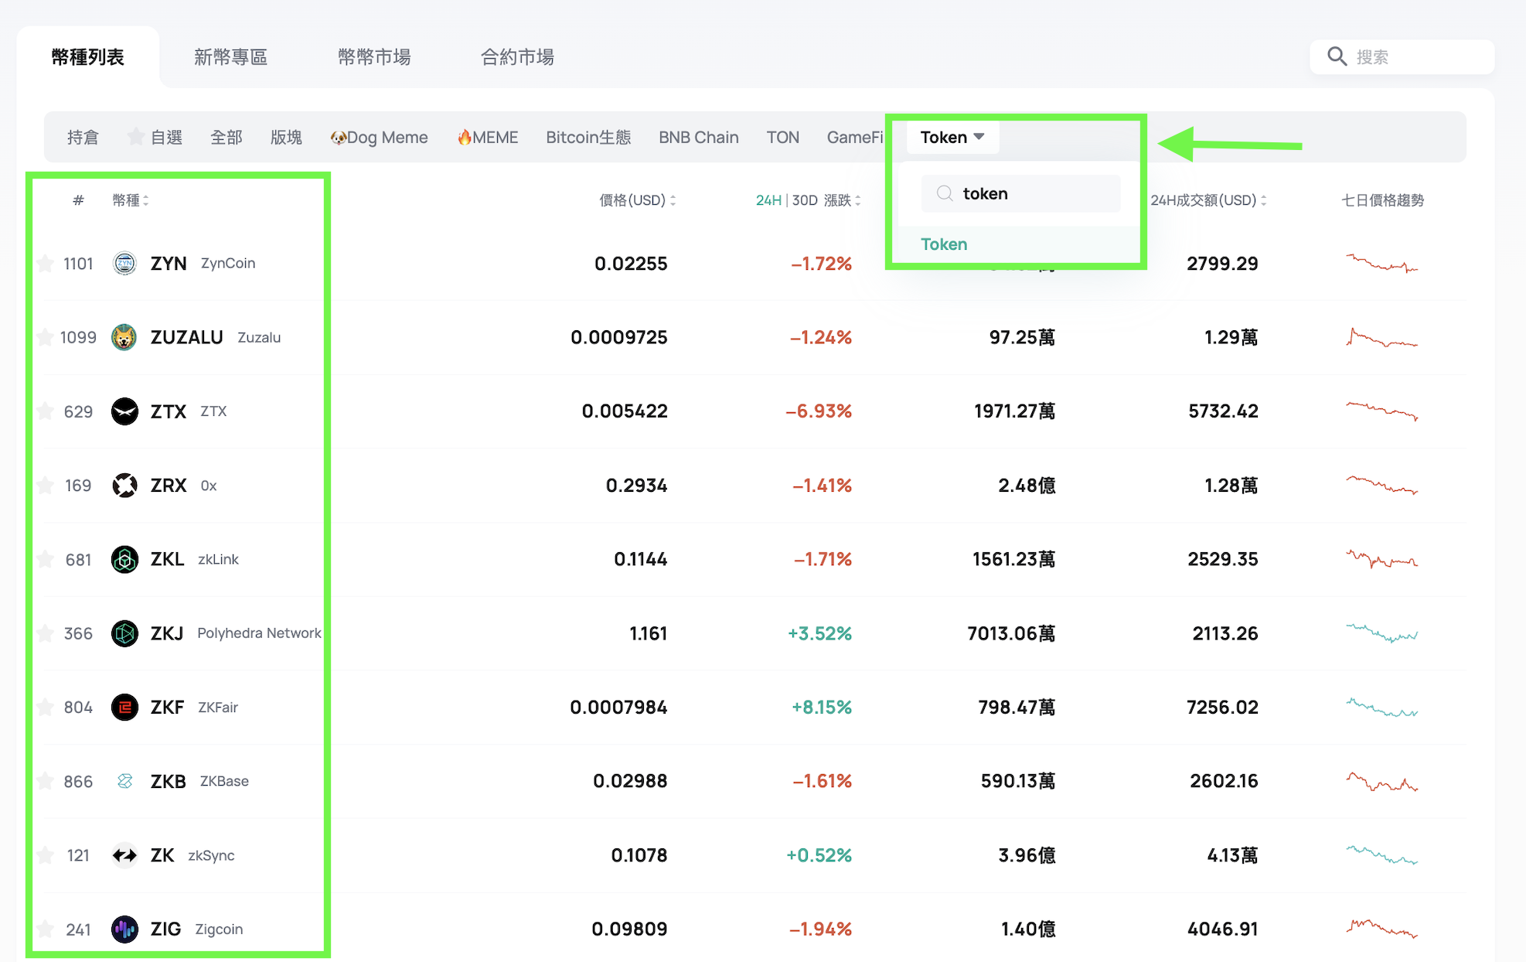Click the ZKJ Polyhedra Network logo

124,633
